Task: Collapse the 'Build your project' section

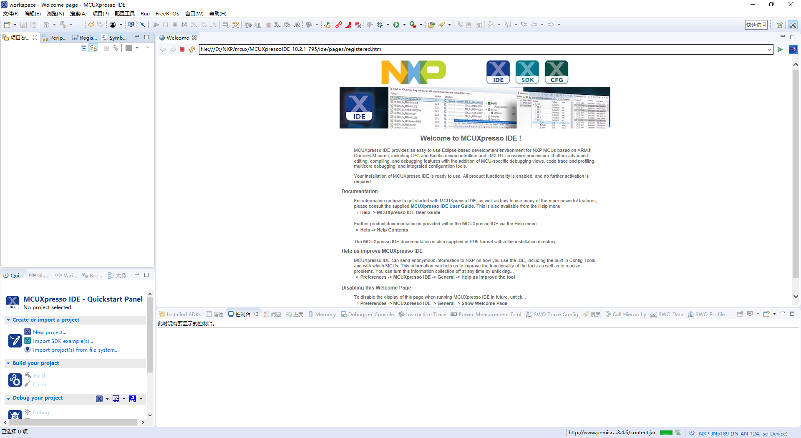Action: click(x=8, y=363)
